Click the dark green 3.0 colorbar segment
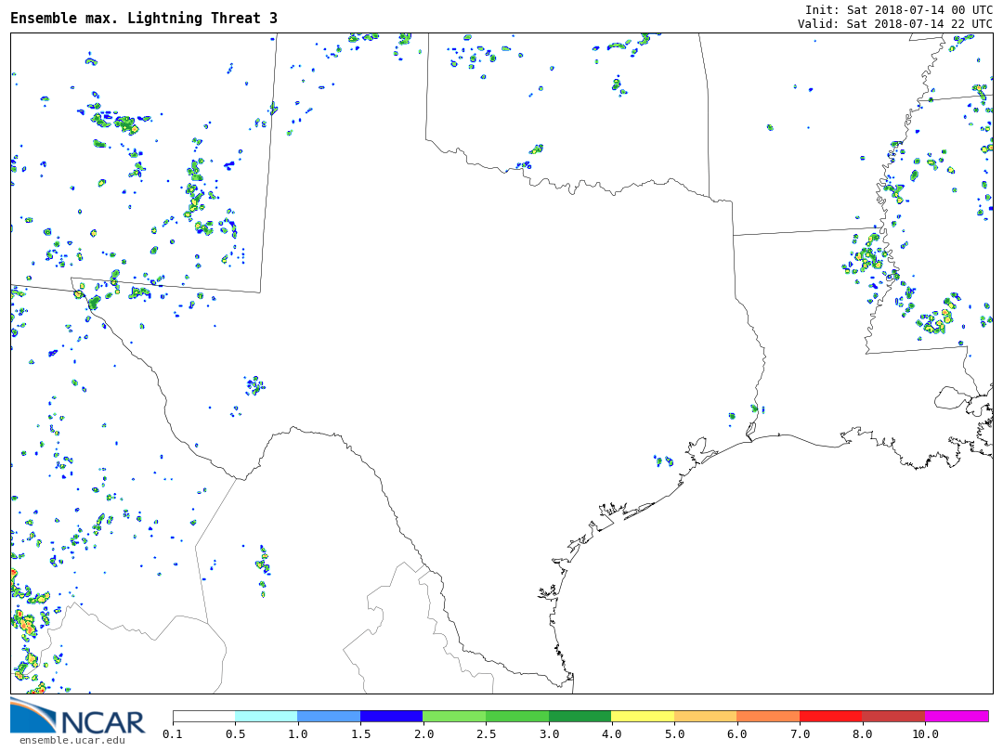1003x752 pixels. (580, 716)
